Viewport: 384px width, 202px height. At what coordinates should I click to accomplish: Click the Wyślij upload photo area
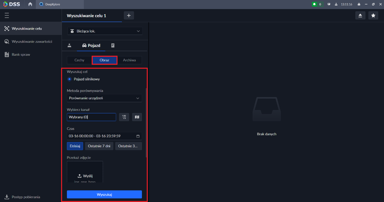[85, 176]
